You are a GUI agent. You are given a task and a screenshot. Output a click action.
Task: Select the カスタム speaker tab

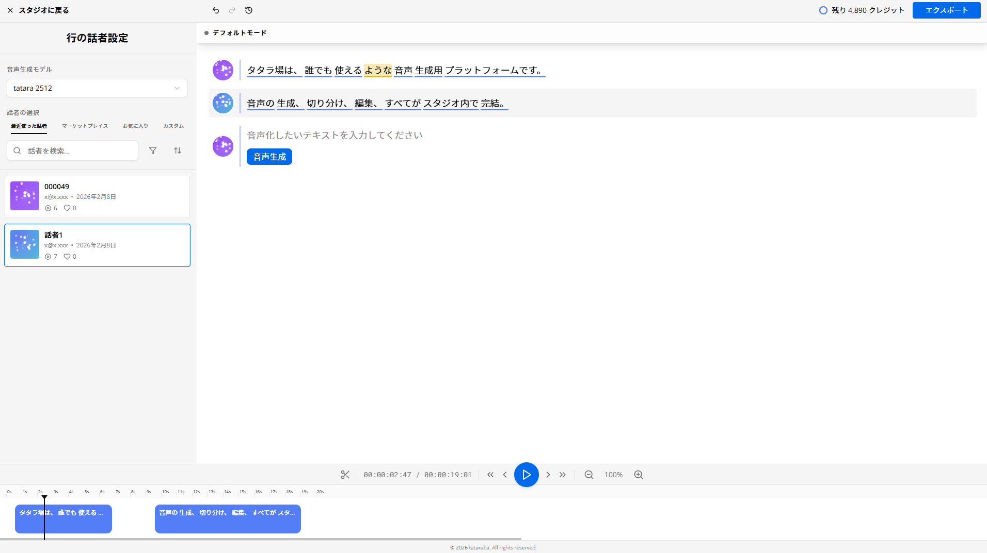[173, 125]
